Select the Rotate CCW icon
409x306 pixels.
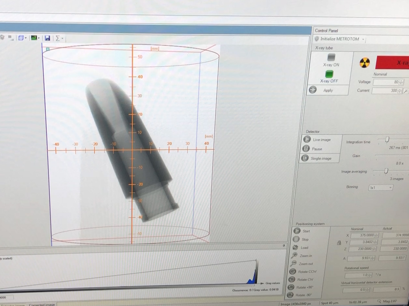[293, 271]
